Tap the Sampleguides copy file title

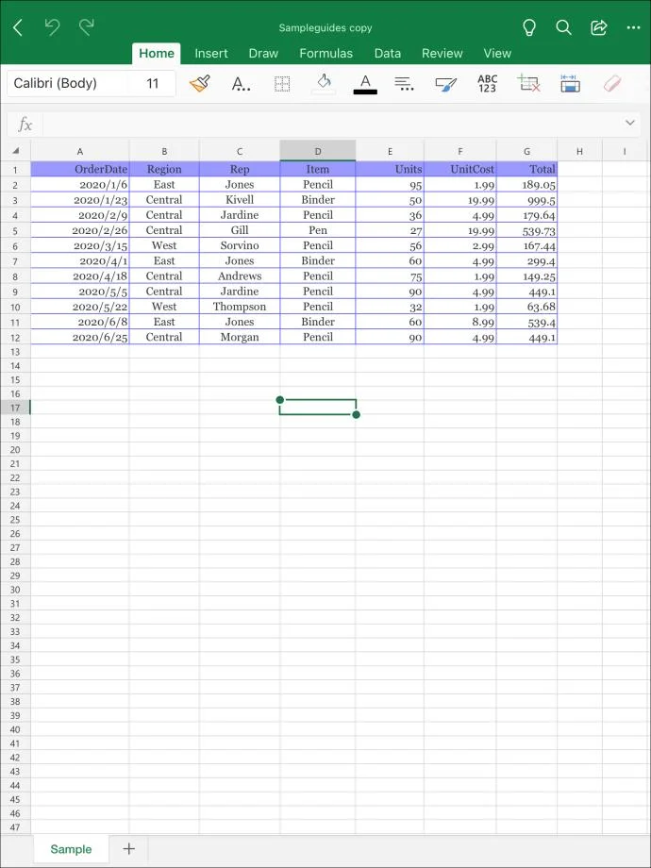(x=325, y=27)
